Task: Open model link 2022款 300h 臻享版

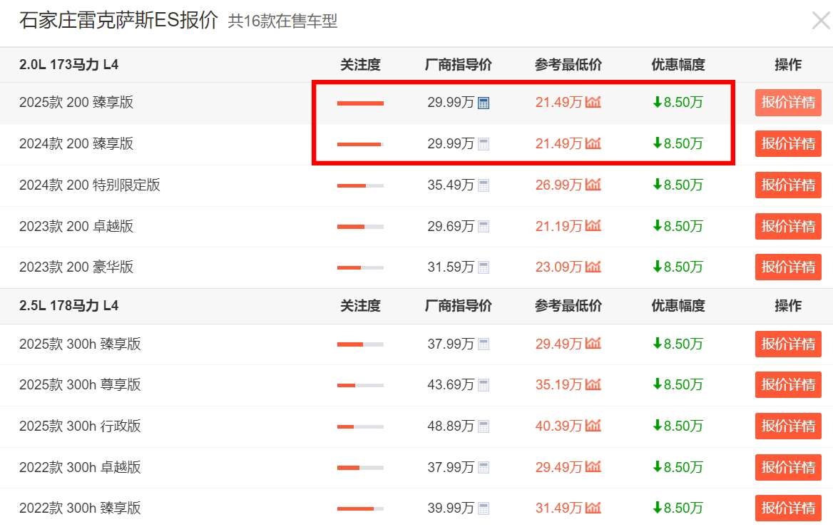Action: (x=80, y=508)
